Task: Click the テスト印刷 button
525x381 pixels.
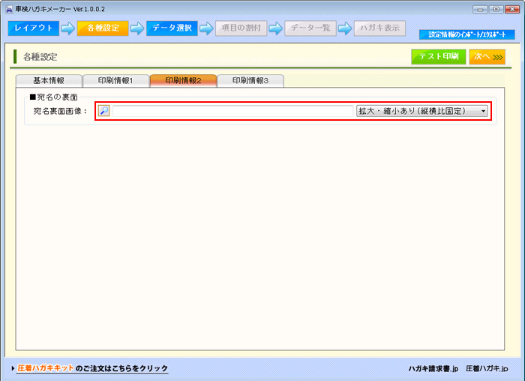Action: pyautogui.click(x=438, y=56)
